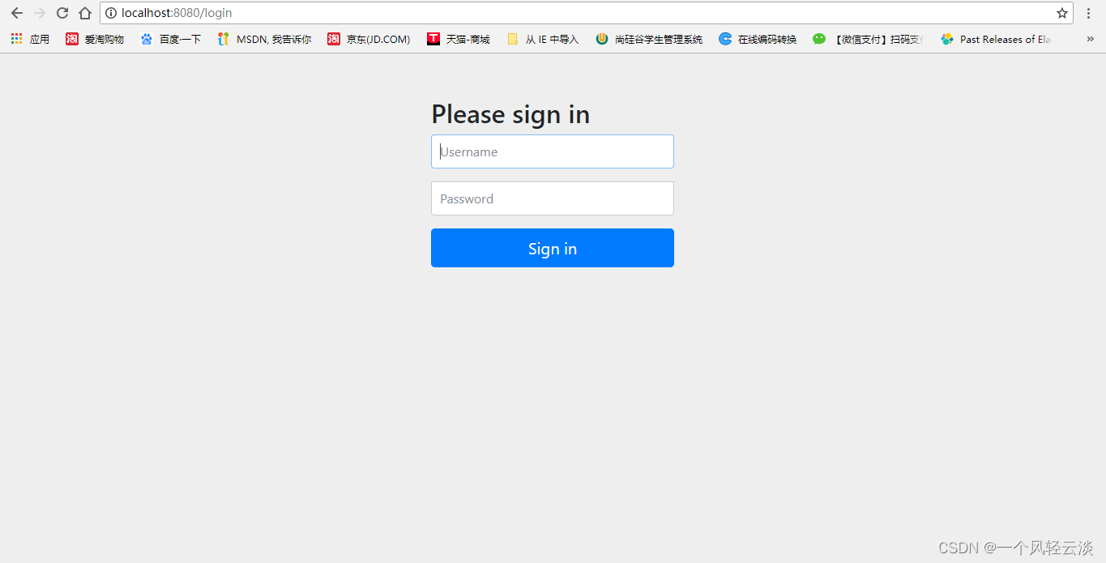Open Chrome three-dot menu
1106x563 pixels.
point(1089,13)
